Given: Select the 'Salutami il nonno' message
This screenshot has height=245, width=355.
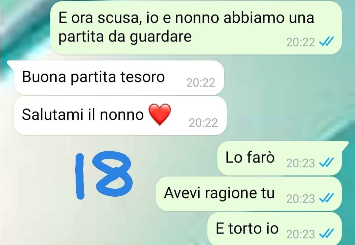Looking at the screenshot, I should click(x=120, y=115).
